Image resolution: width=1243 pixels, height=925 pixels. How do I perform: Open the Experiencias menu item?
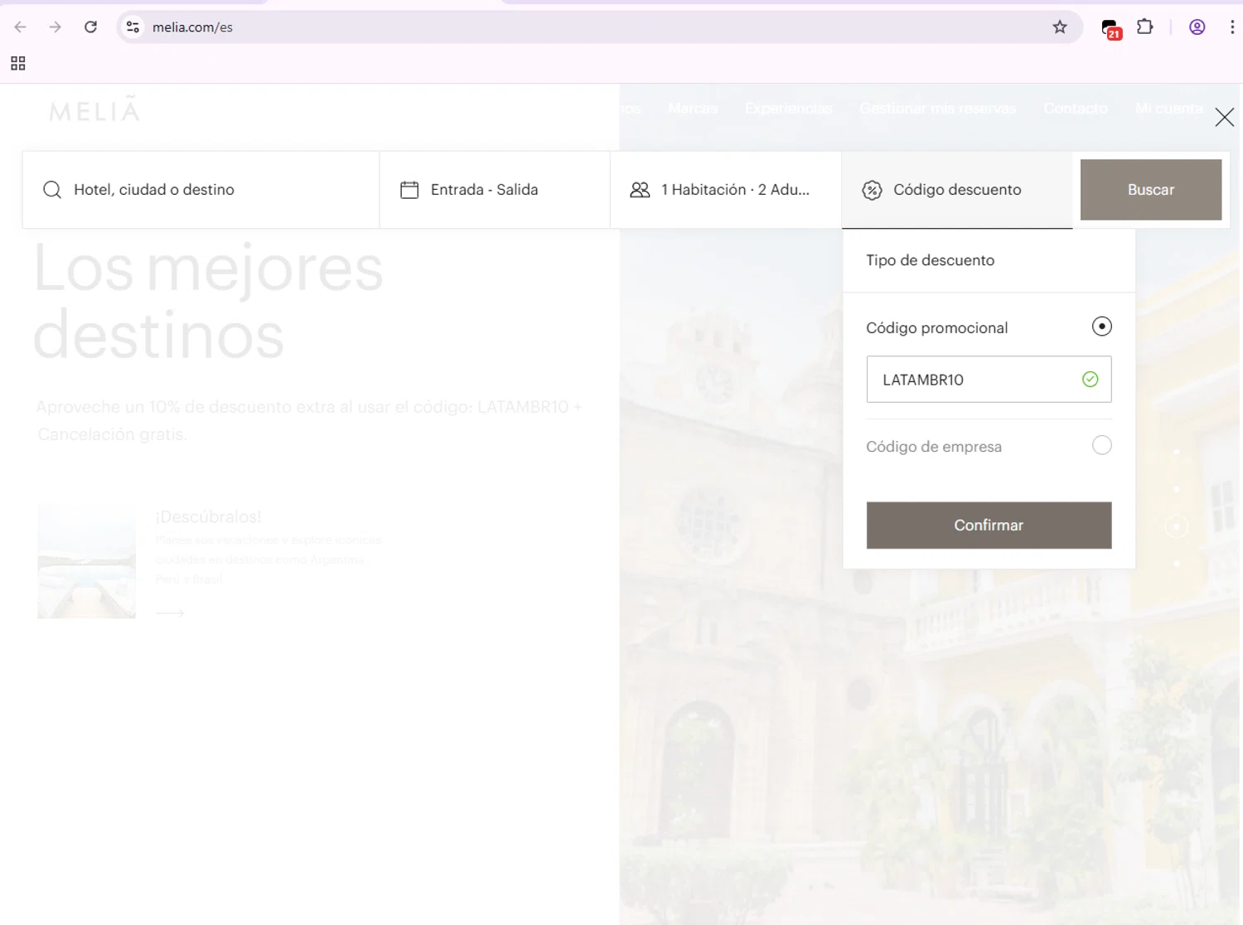click(788, 109)
